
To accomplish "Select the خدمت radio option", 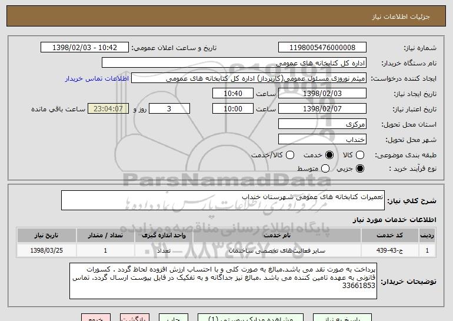I will (329, 155).
